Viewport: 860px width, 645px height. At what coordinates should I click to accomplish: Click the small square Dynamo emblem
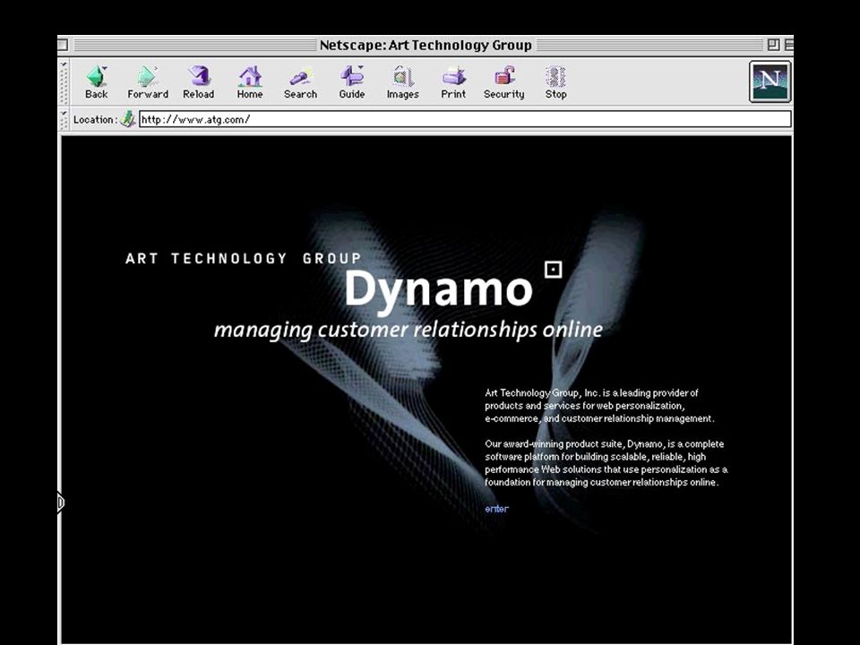tap(554, 270)
